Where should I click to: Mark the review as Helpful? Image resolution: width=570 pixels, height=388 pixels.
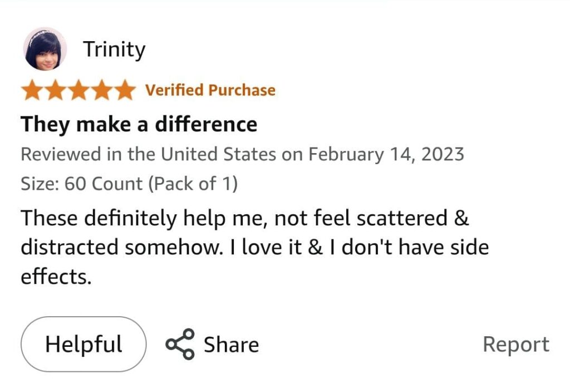[x=83, y=344]
